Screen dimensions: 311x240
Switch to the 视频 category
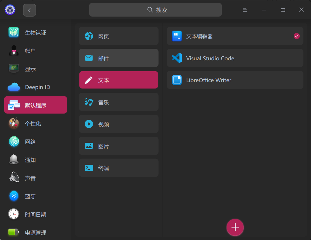tap(118, 124)
